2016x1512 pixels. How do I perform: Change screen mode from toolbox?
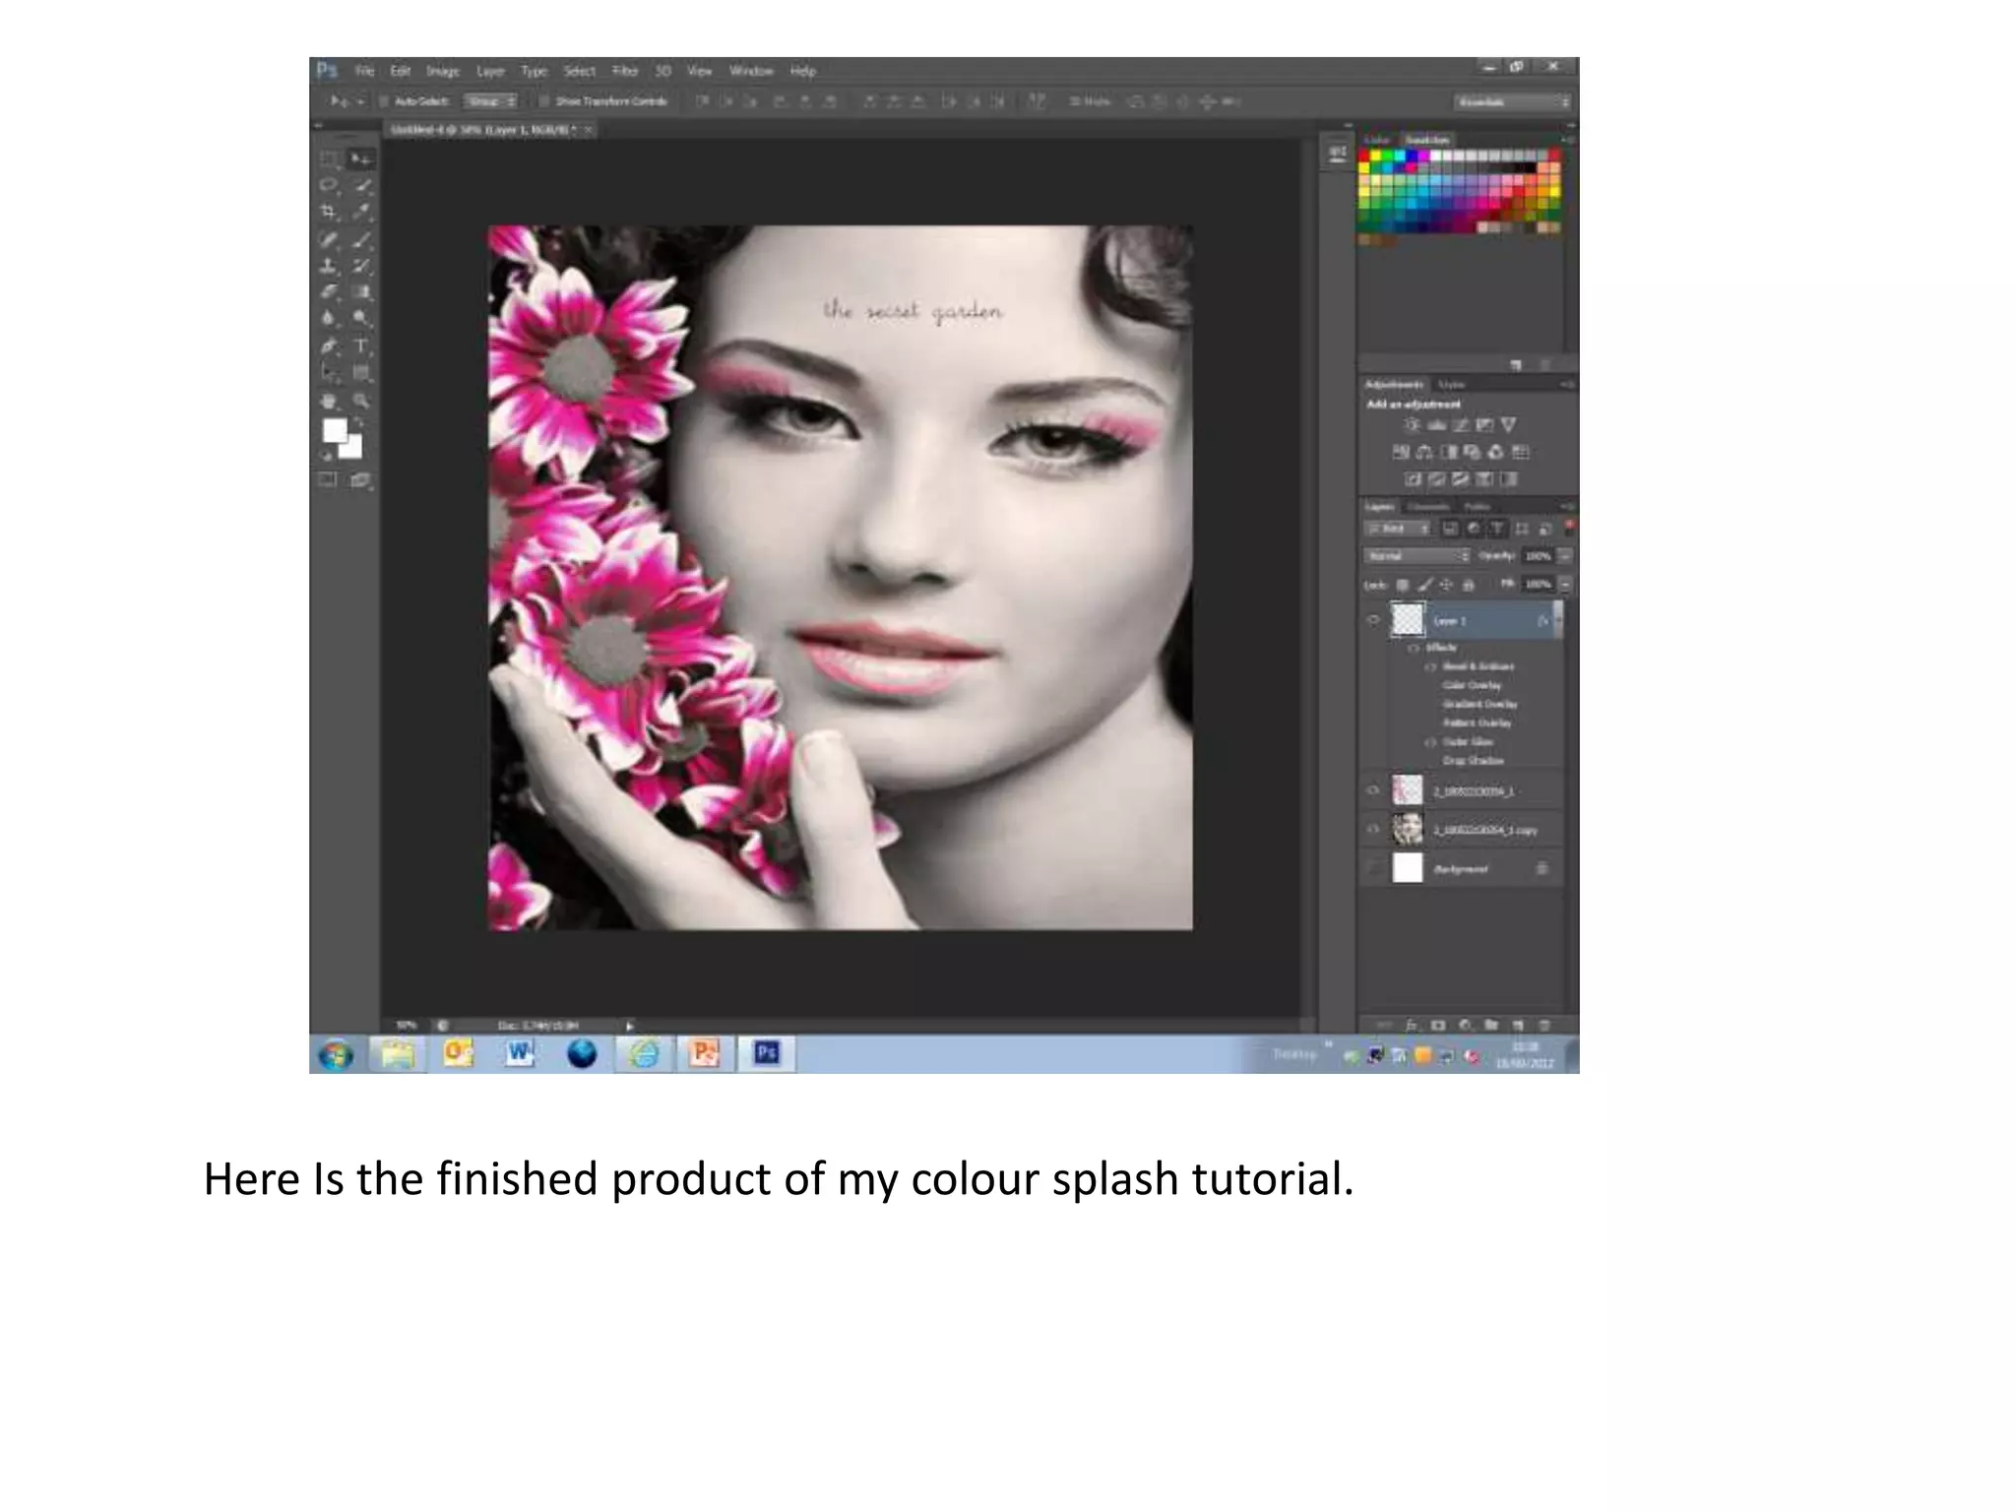(x=360, y=480)
